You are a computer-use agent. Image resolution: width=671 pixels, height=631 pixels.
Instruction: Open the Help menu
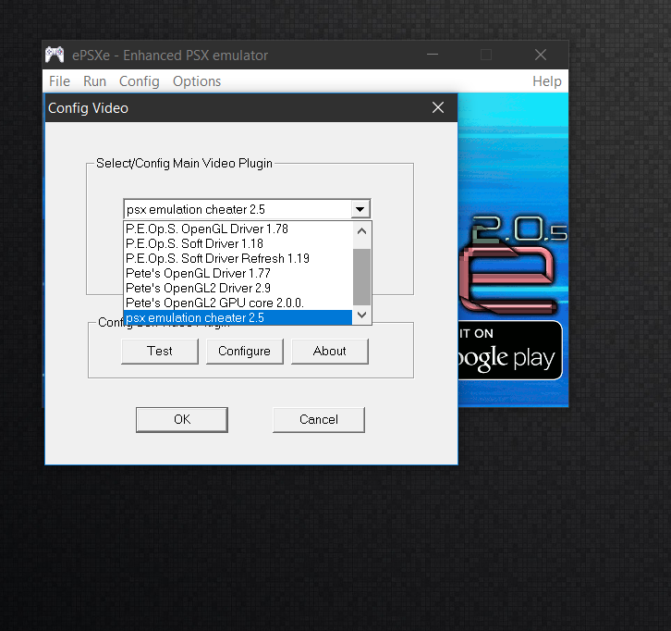[x=547, y=81]
